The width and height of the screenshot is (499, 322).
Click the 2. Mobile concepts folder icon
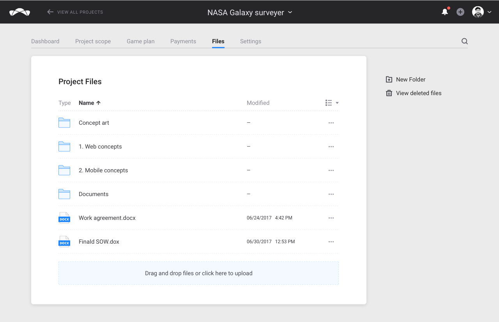pyautogui.click(x=64, y=170)
